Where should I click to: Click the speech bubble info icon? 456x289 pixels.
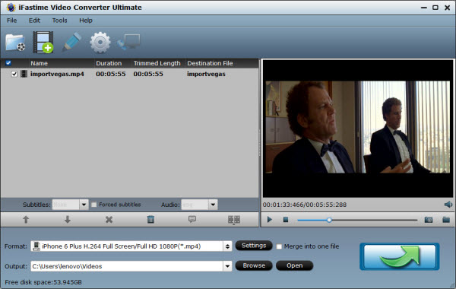[192, 219]
